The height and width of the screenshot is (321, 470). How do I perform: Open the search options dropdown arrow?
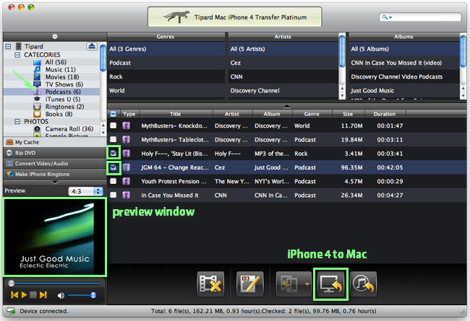(x=390, y=17)
